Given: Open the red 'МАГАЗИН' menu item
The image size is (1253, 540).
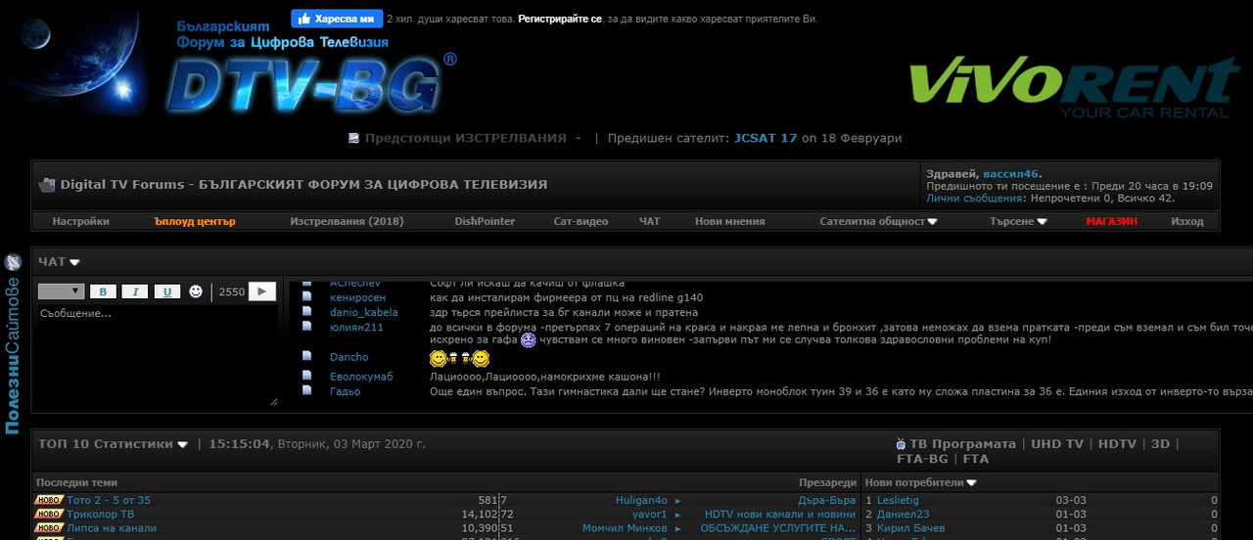Looking at the screenshot, I should (1112, 221).
